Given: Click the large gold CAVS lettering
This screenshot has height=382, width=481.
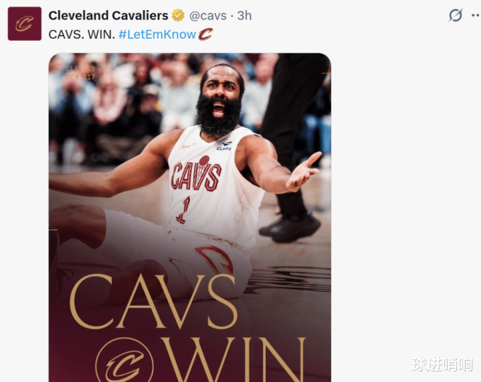Looking at the screenshot, I should point(153,301).
